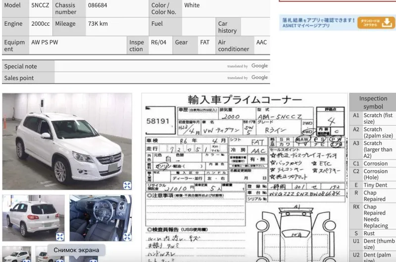Image resolution: width=396 pixels, height=262 pixels.
Task: Click the 'Inspection symbol' legend header
Action: pos(373,102)
